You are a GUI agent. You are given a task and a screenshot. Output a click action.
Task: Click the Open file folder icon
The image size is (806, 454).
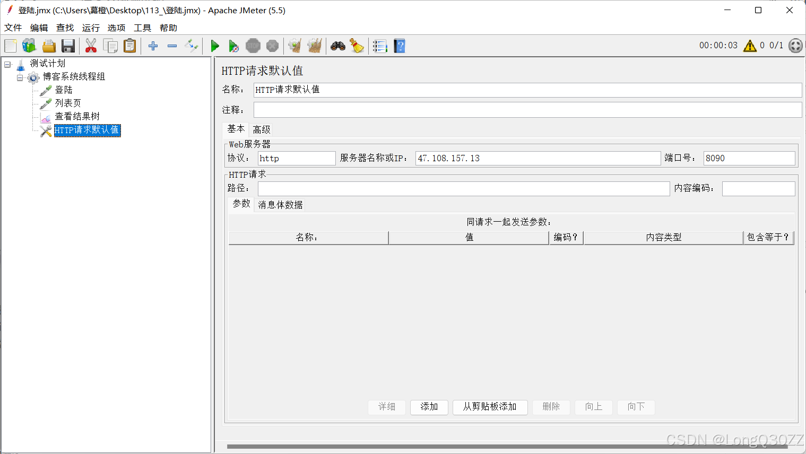pyautogui.click(x=49, y=46)
